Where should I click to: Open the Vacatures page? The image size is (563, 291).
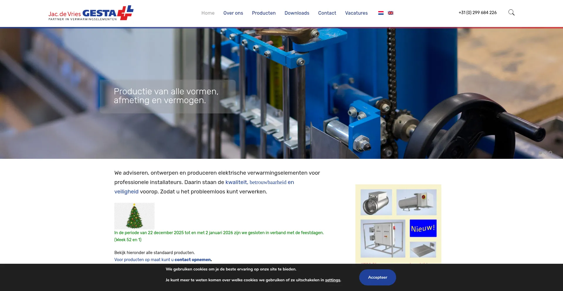point(356,13)
